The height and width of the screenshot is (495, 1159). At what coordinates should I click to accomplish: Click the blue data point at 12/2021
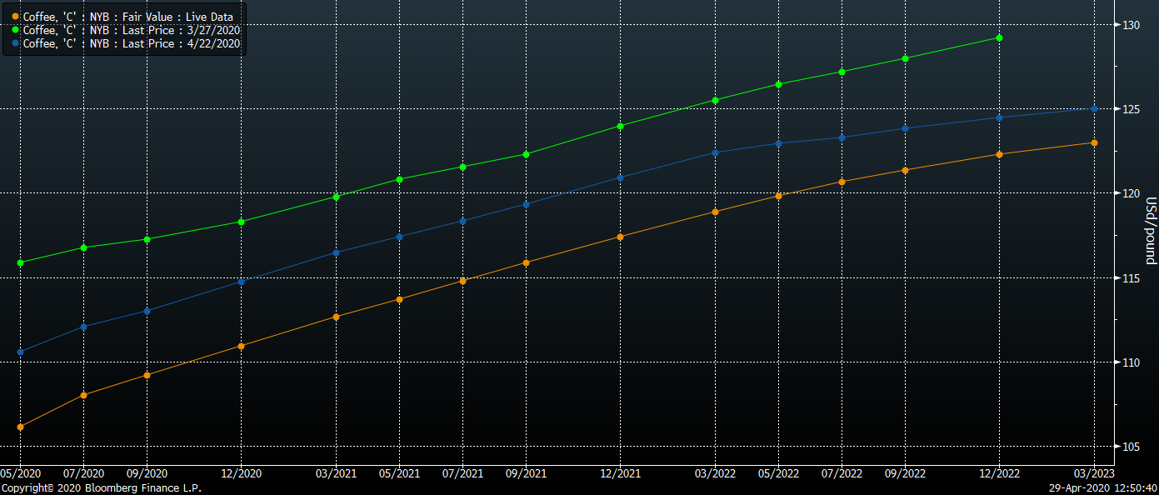[x=620, y=177]
